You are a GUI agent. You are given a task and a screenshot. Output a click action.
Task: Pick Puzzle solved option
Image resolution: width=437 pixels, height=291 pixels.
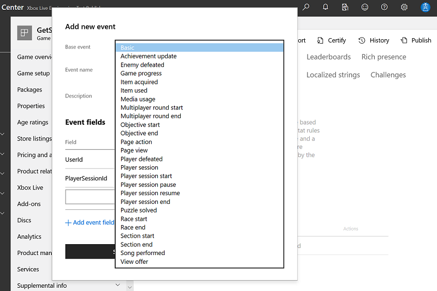click(199, 210)
